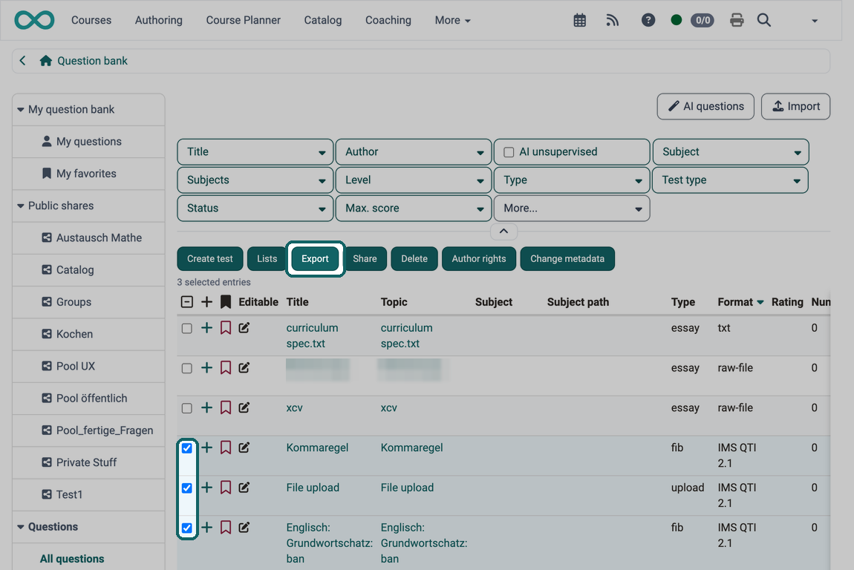Viewport: 854px width, 570px height.
Task: Edit the File upload question
Action: coord(244,488)
